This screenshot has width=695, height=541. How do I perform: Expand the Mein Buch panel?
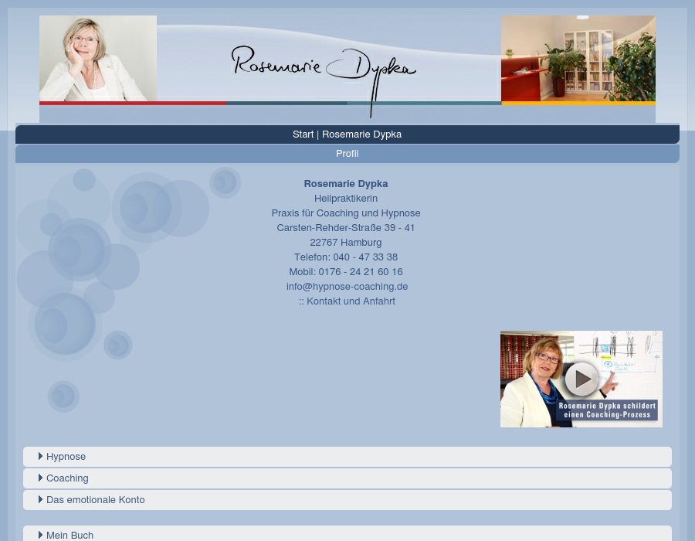click(x=69, y=535)
